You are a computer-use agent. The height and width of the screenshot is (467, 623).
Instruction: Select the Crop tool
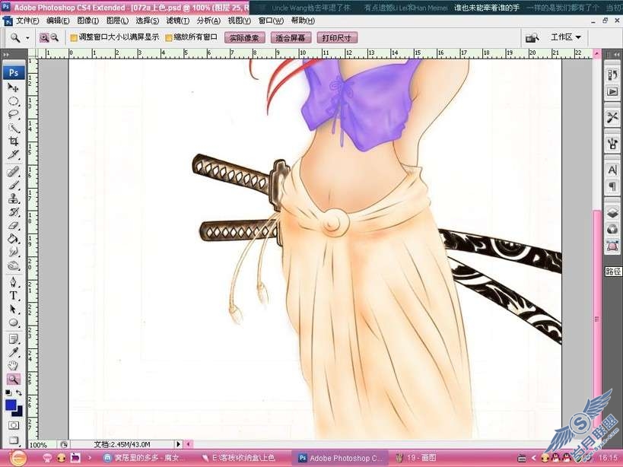(x=14, y=141)
